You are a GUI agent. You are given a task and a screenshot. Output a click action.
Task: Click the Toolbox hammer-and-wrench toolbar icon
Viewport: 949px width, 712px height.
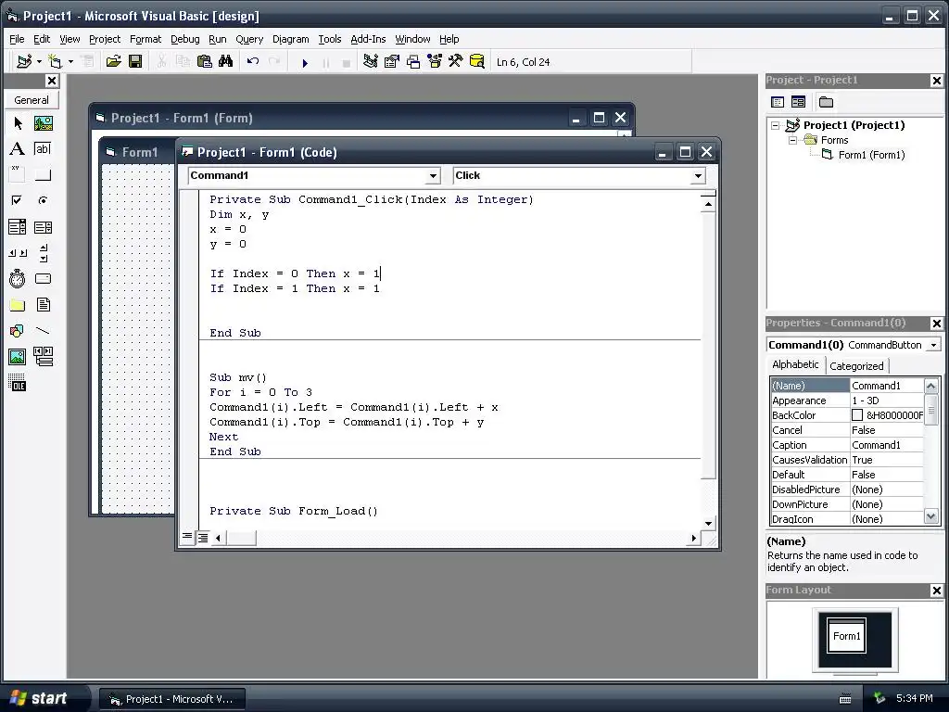pyautogui.click(x=455, y=62)
